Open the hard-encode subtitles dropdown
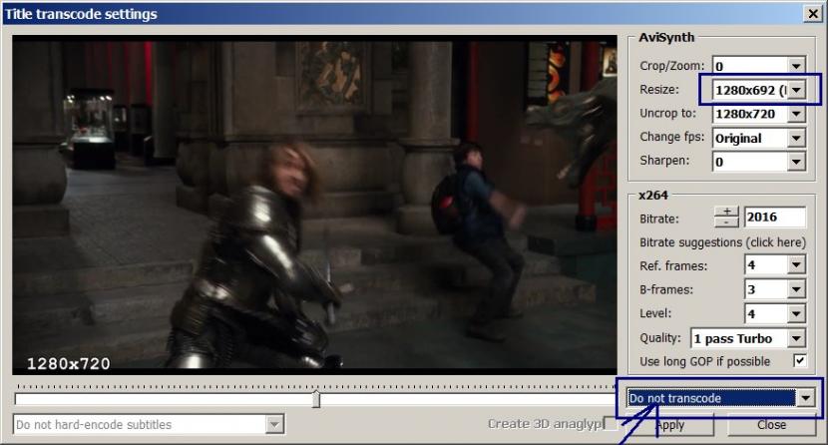Image resolution: width=828 pixels, height=445 pixels. (274, 424)
